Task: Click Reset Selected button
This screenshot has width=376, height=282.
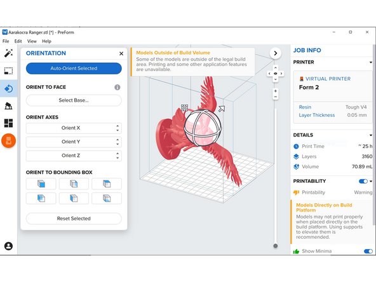Action: (x=74, y=218)
